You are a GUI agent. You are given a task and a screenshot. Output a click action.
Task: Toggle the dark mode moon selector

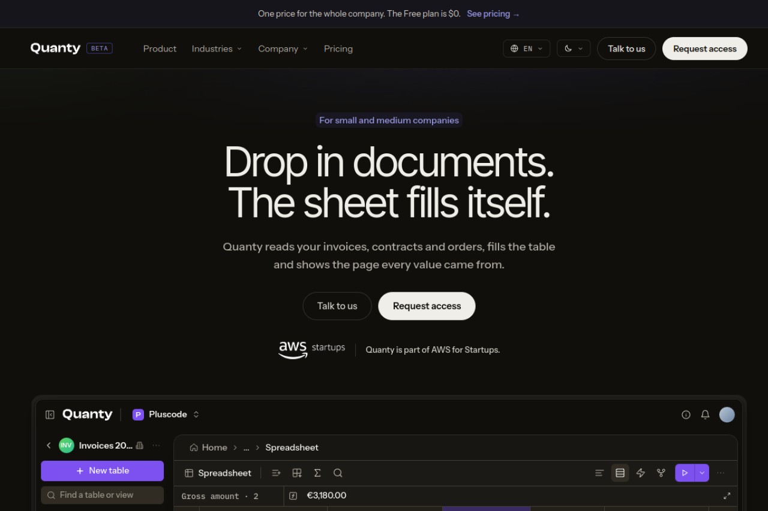(x=574, y=49)
